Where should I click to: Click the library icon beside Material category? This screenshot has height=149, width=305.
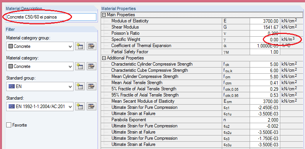(x=92, y=66)
